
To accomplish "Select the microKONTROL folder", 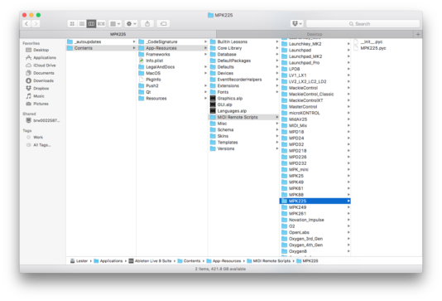I will [x=315, y=113].
